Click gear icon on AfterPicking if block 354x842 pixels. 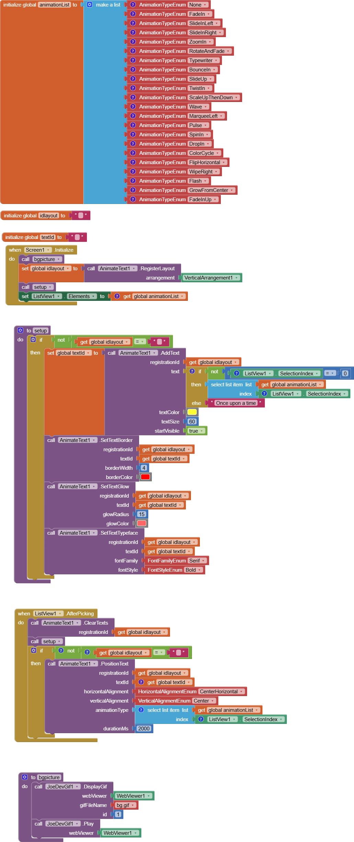(34, 650)
